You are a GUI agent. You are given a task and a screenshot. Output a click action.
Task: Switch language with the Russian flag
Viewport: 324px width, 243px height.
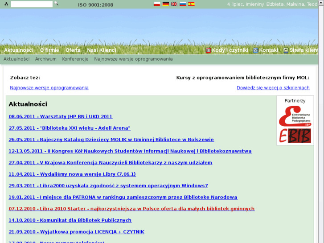183,4
